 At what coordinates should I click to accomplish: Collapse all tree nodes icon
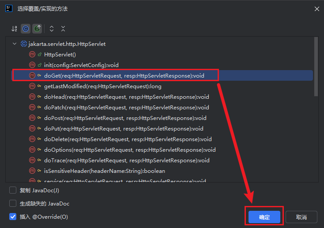pos(63,29)
